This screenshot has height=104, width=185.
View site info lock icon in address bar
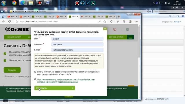click(17, 21)
